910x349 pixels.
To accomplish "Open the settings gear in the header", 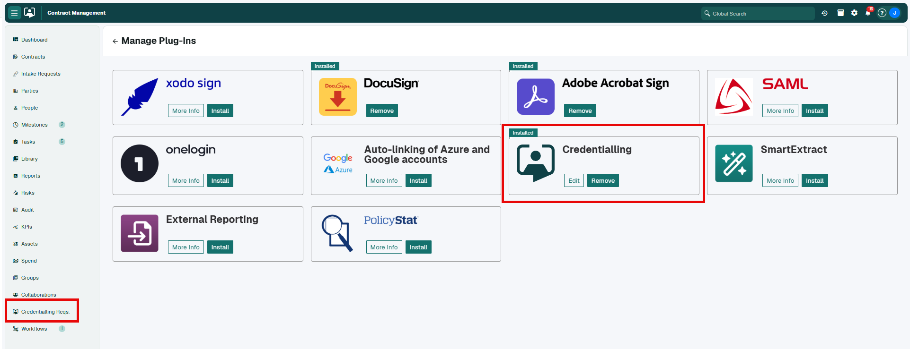I will 854,13.
